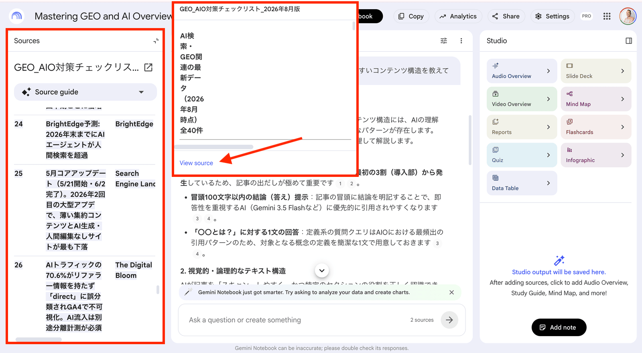The width and height of the screenshot is (642, 353).
Task: Open the Google apps grid icon
Action: point(607,16)
